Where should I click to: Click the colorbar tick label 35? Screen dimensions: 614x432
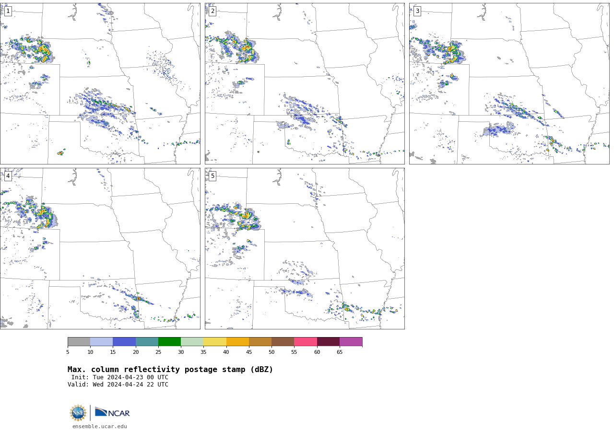pyautogui.click(x=203, y=352)
